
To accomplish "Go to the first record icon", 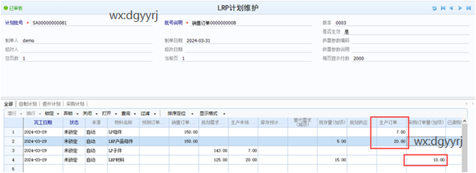I will pos(443,9).
